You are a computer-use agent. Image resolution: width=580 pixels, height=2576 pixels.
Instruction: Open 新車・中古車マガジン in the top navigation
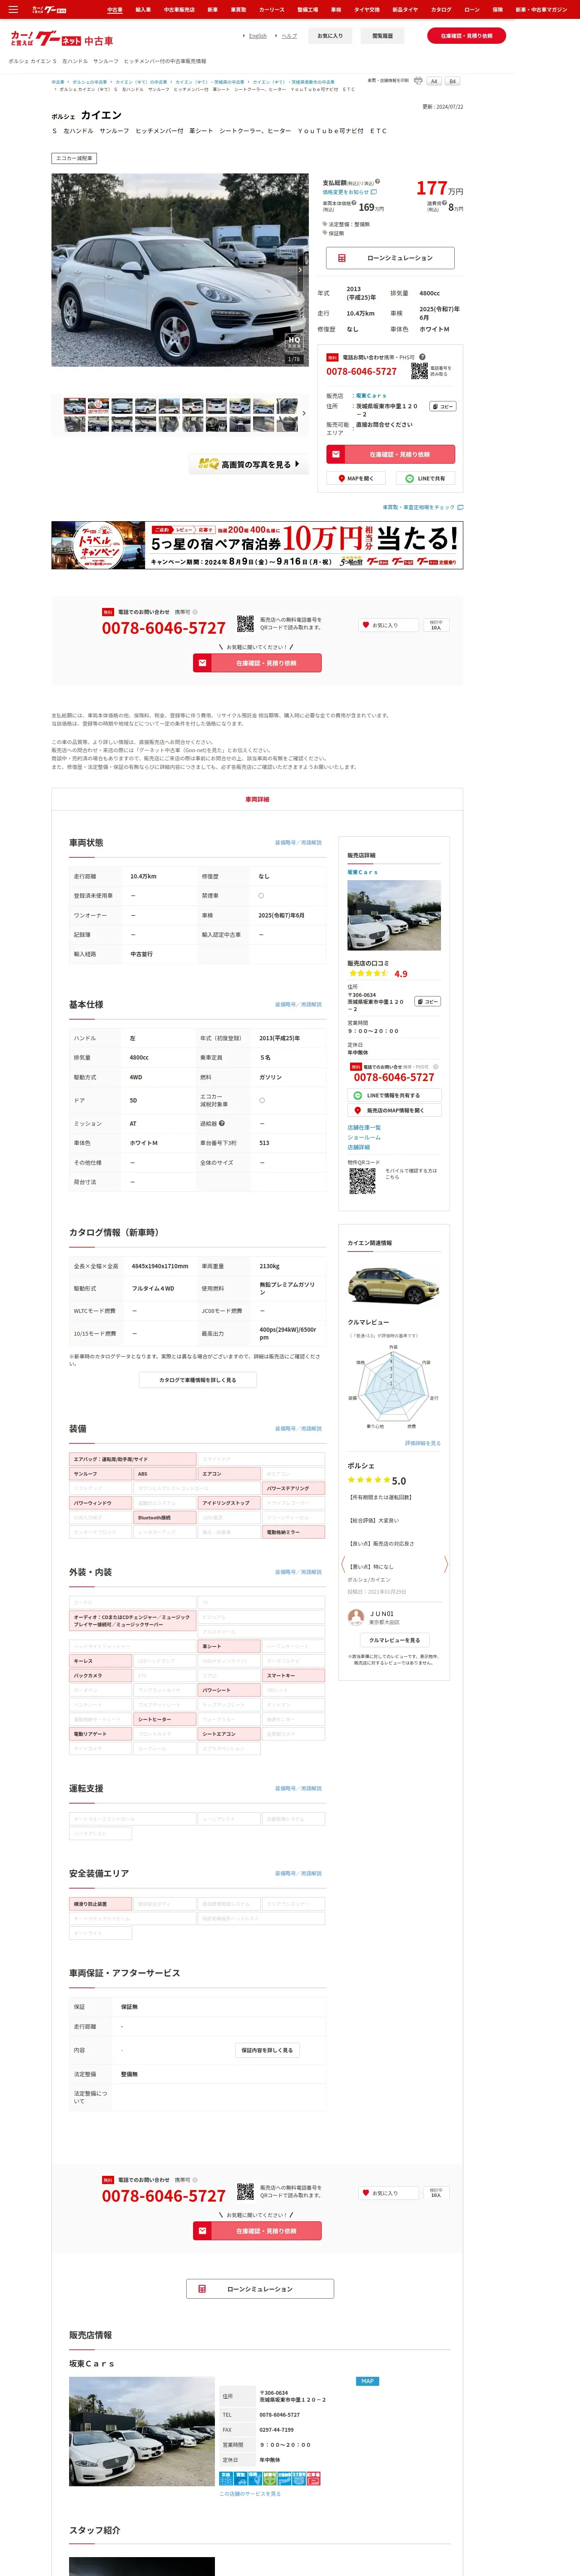541,9
